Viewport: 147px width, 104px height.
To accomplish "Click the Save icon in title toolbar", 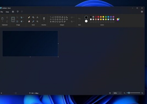I will [13, 12].
